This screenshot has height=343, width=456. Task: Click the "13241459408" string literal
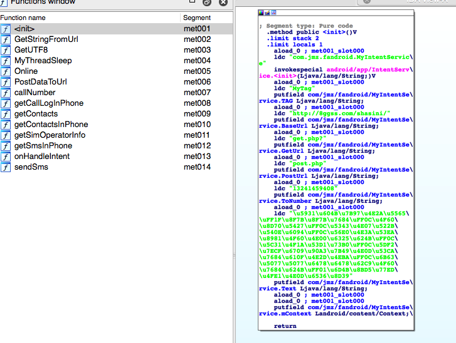[314, 188]
